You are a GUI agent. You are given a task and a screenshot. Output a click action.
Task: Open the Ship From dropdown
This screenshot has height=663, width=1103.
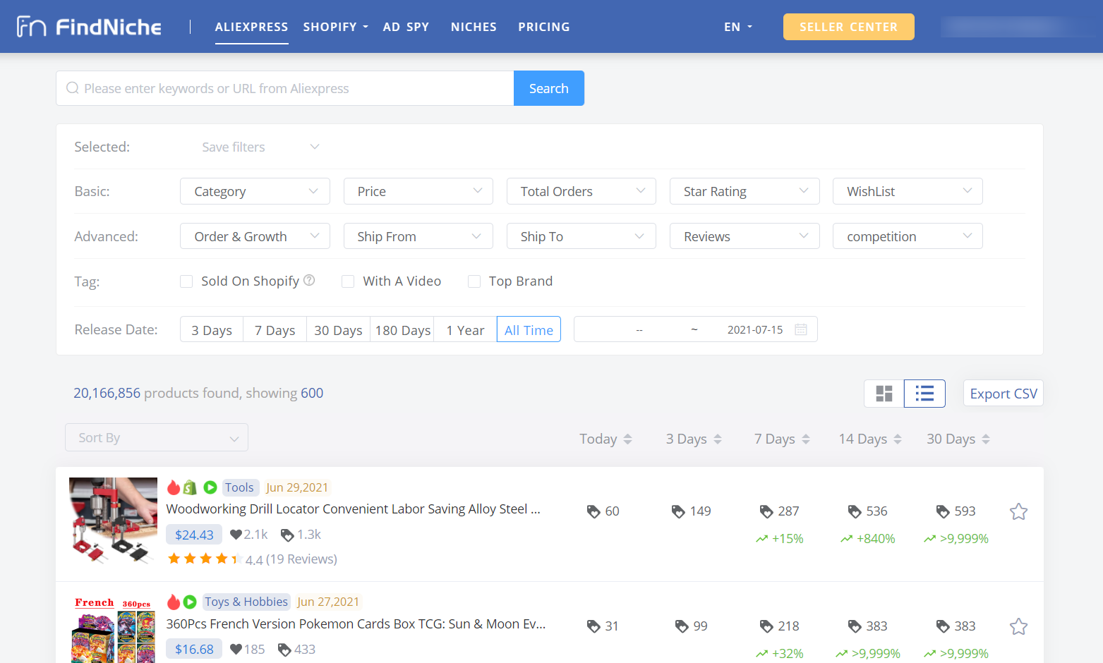418,236
